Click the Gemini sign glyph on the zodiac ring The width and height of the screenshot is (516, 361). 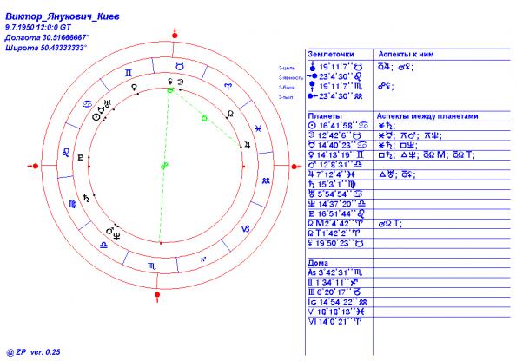(128, 73)
